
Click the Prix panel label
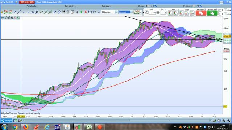pos(3,18)
